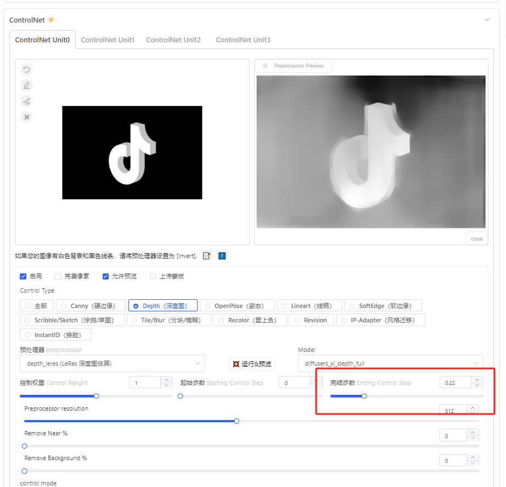This screenshot has width=506, height=487.
Task: Select the Canny (硬边缘) control type
Action: click(91, 305)
